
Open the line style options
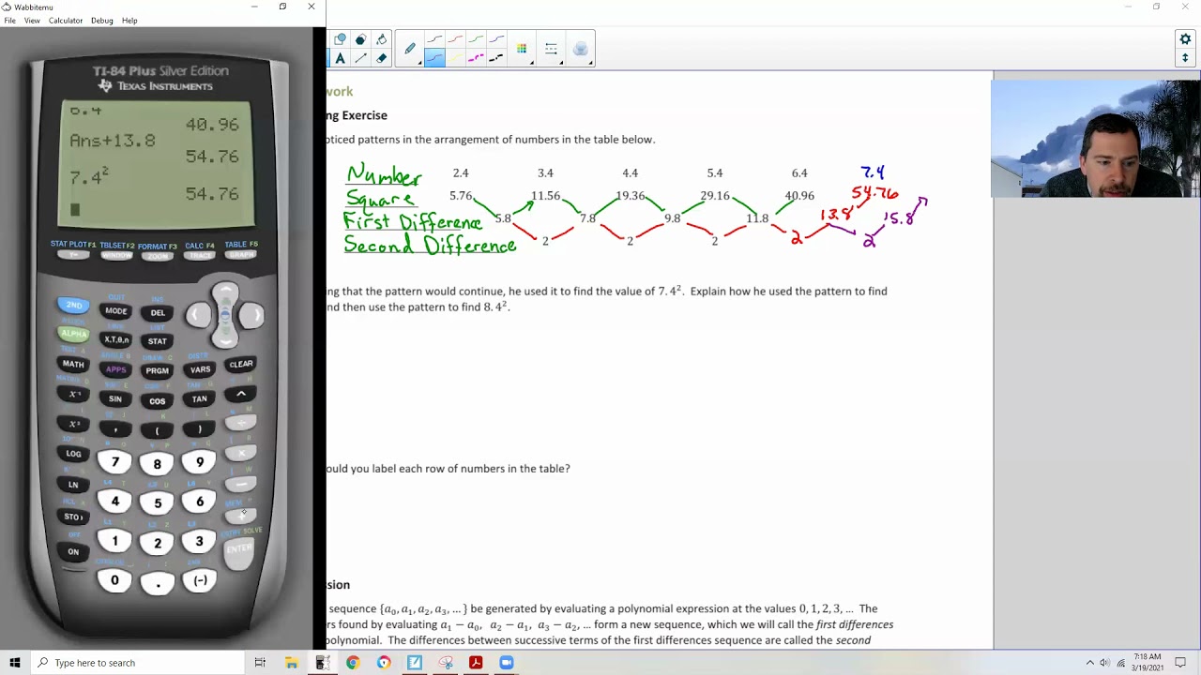click(x=551, y=49)
